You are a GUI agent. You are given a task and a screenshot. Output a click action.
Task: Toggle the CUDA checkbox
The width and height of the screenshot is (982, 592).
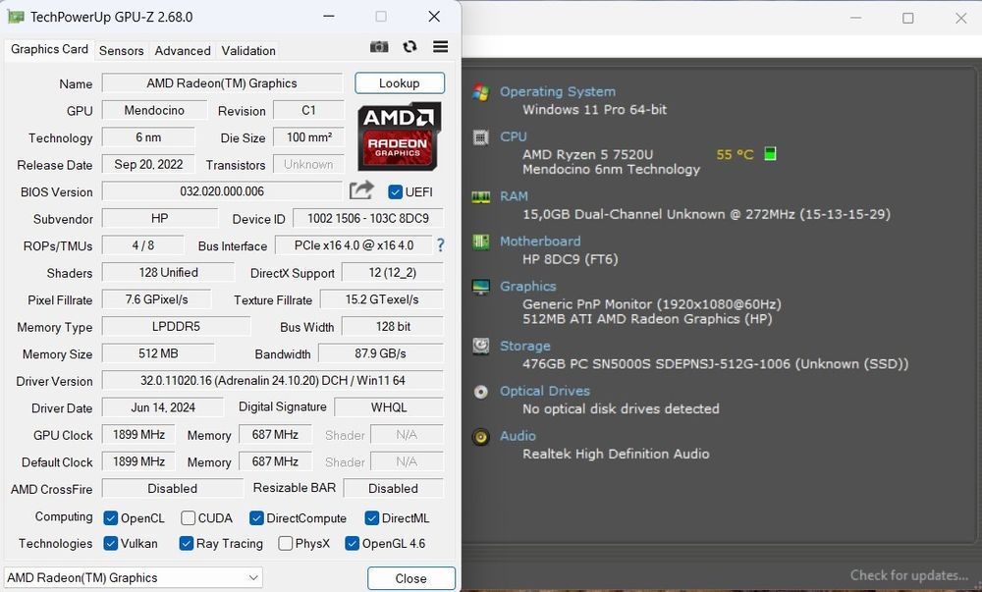point(188,518)
